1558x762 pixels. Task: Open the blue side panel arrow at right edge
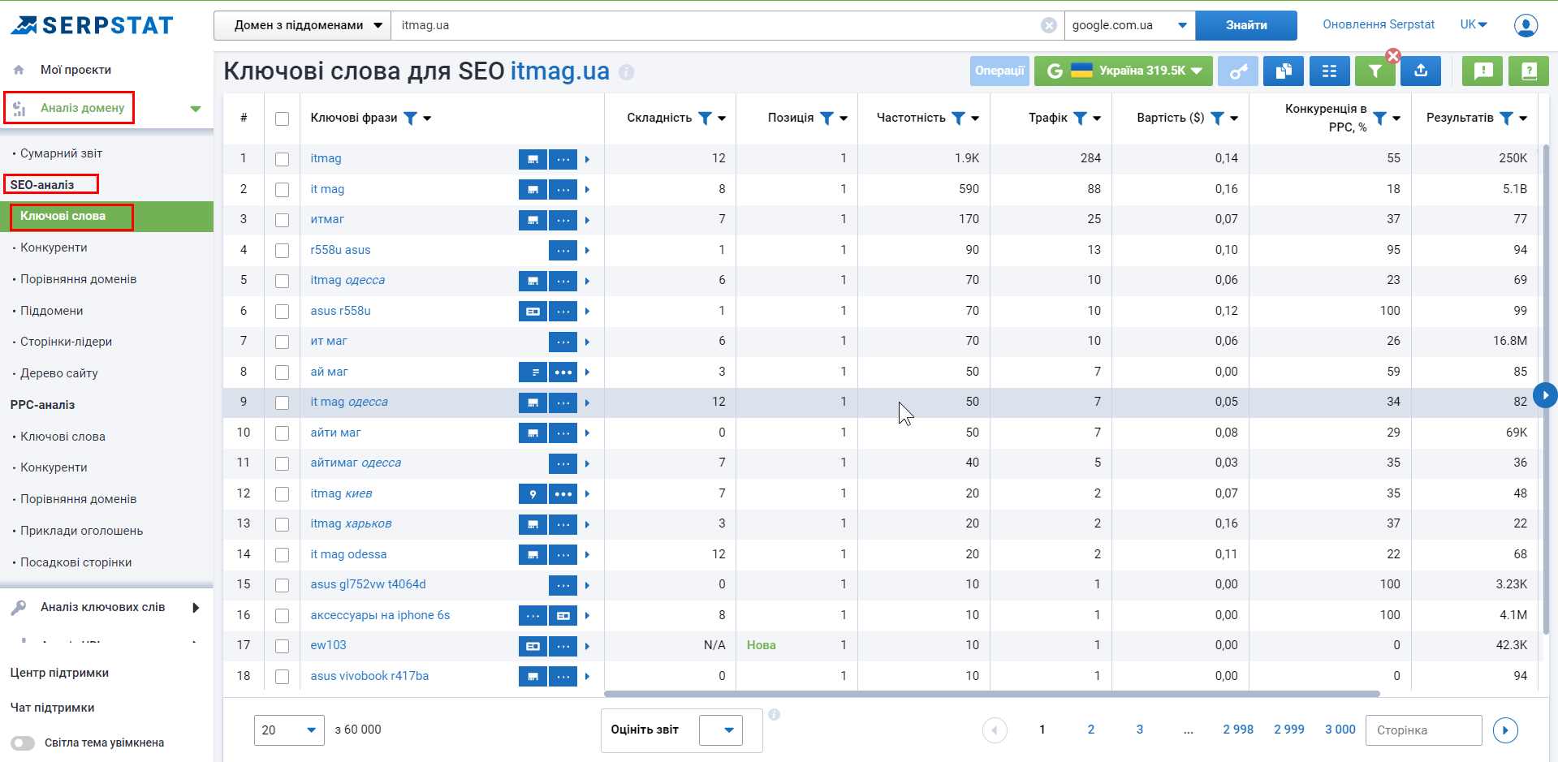click(x=1545, y=395)
